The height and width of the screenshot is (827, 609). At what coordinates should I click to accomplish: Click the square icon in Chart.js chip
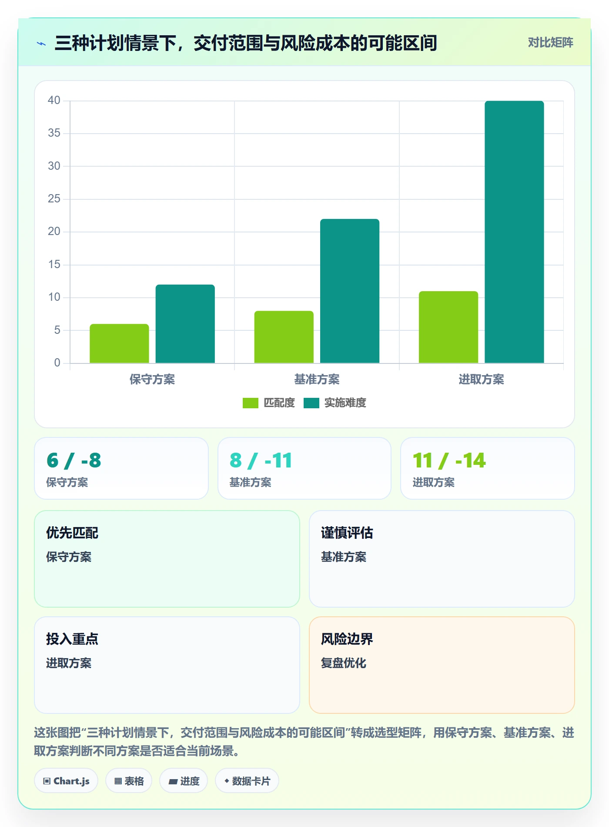point(47,781)
